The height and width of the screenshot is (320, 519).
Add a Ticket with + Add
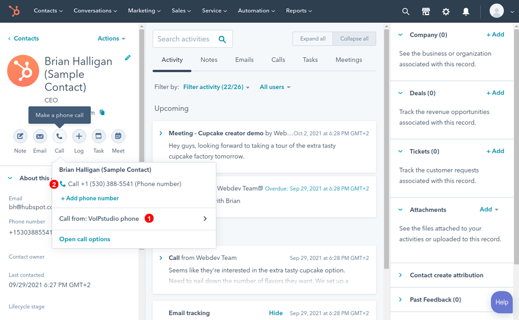click(495, 151)
